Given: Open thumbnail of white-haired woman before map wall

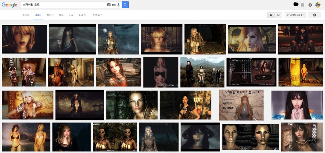Looking at the screenshot, I should click(x=27, y=105).
